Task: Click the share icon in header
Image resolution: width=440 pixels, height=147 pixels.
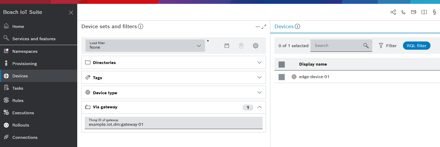Action: (x=393, y=12)
